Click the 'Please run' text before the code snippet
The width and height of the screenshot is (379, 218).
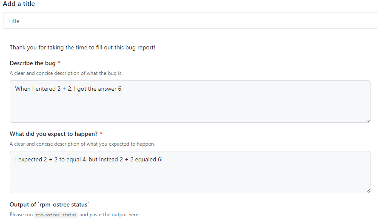click(21, 215)
